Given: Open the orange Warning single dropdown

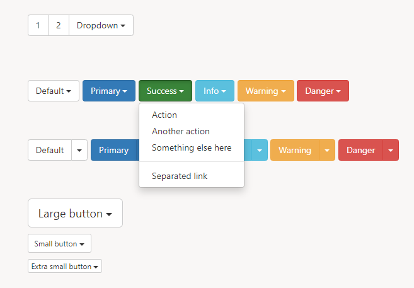Looking at the screenshot, I should (x=266, y=91).
